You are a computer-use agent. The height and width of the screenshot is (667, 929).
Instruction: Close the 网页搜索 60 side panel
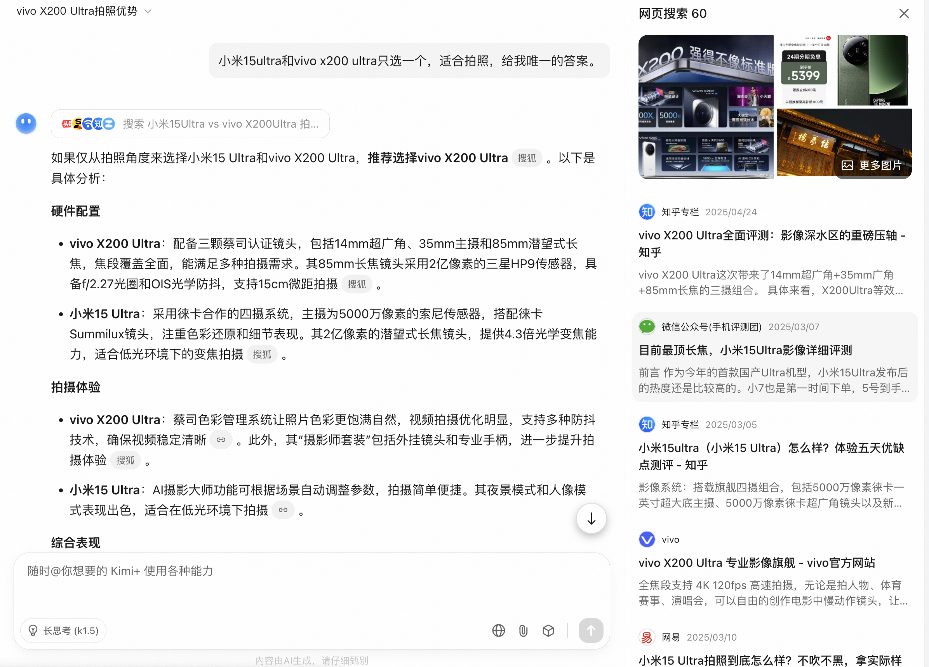[x=904, y=14]
